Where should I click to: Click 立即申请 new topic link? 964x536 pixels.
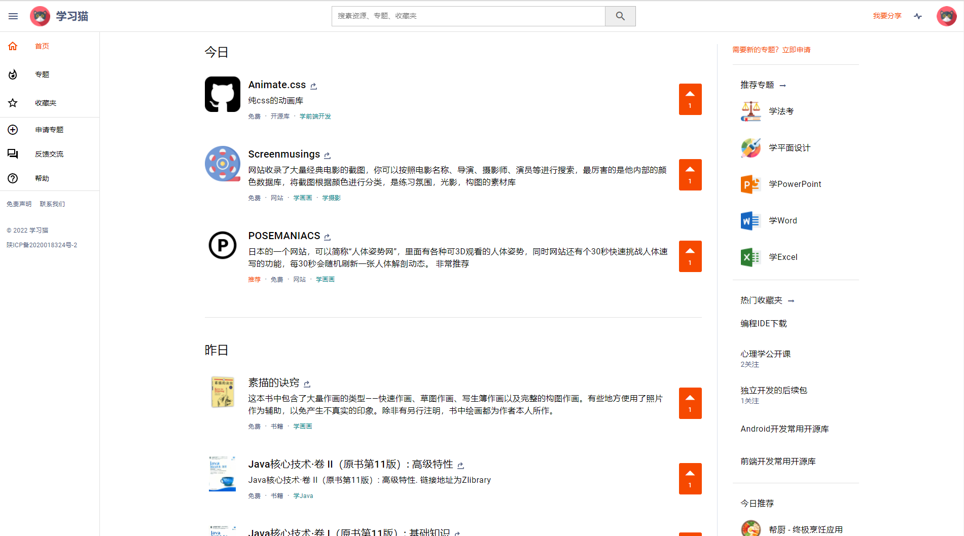pyautogui.click(x=796, y=50)
